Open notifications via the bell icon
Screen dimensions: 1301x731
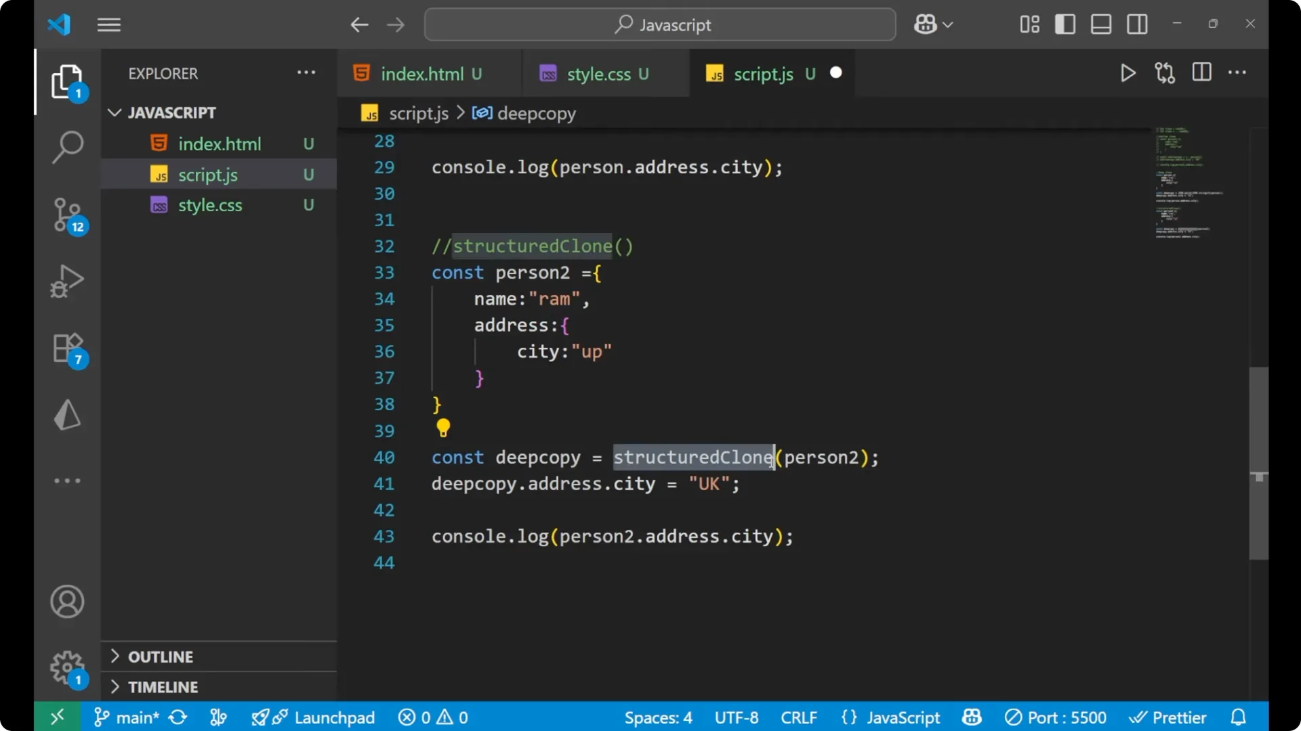click(1239, 717)
